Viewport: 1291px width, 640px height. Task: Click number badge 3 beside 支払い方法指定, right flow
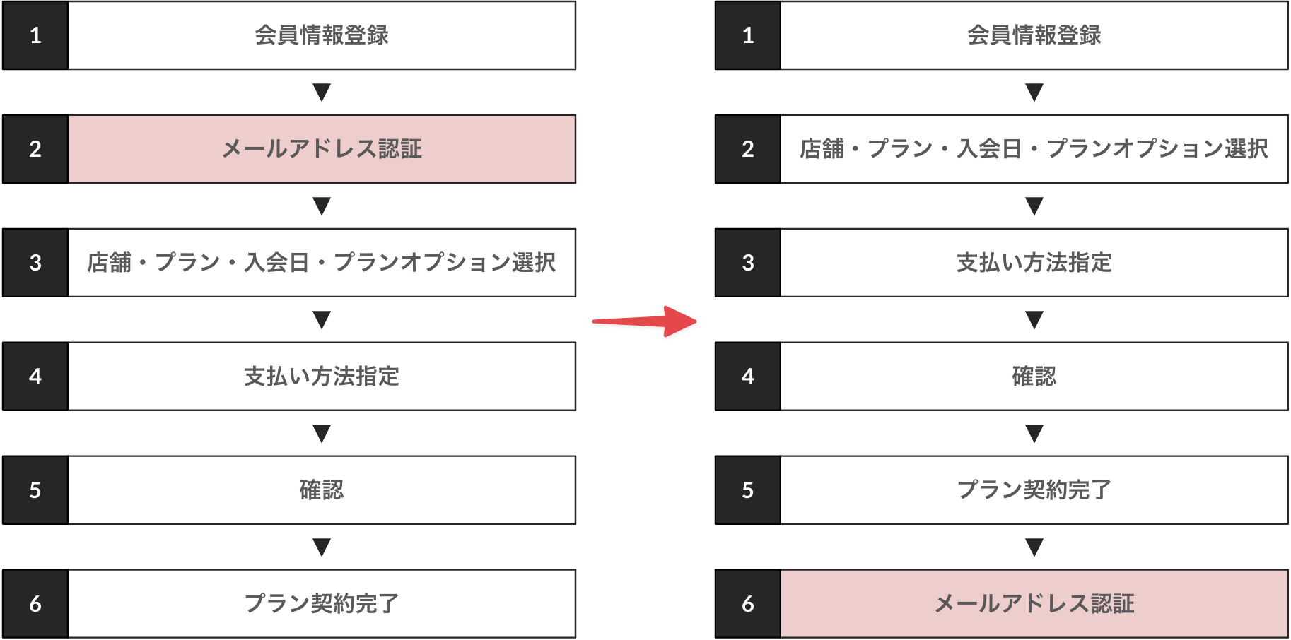(x=748, y=263)
